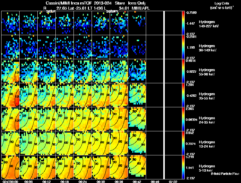Click the white vertical divider before the 07:22 column

coord(164,95)
